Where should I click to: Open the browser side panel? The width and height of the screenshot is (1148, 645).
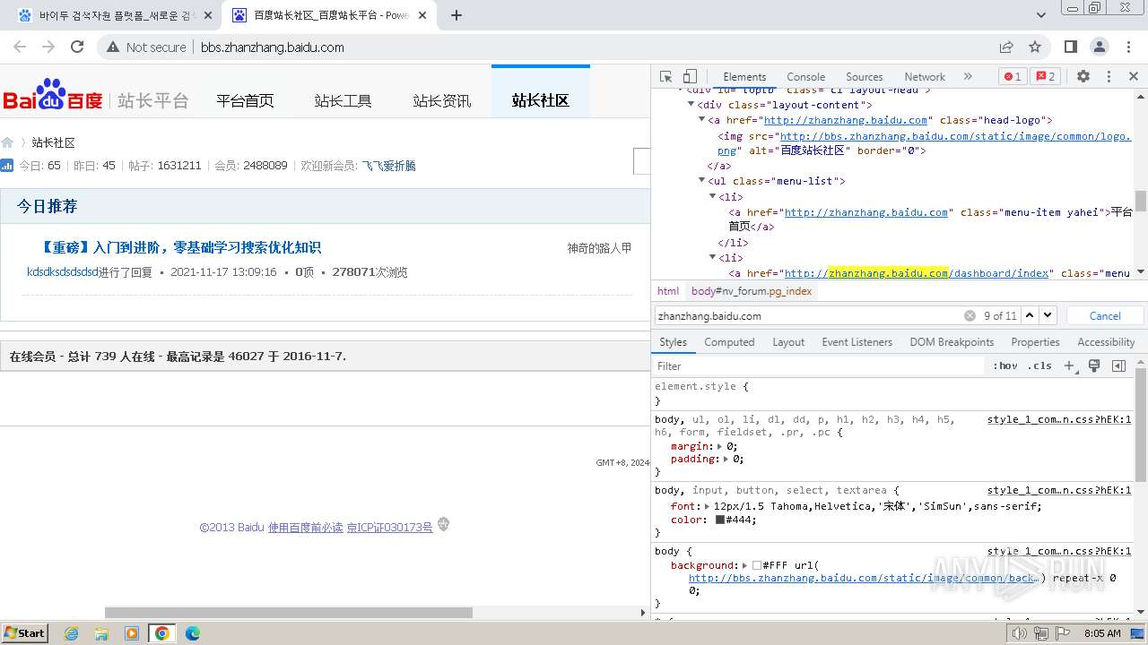(1070, 47)
